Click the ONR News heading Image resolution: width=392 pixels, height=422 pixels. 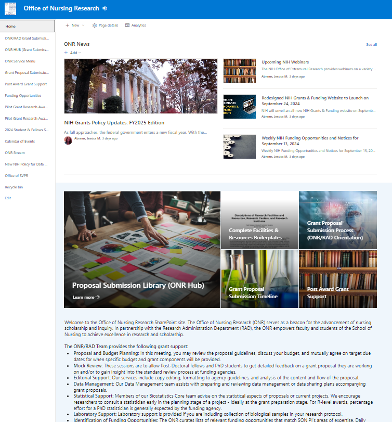click(76, 44)
